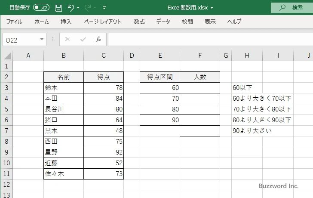313x198 pixels.
Task: Select column F header
Action: coord(200,56)
